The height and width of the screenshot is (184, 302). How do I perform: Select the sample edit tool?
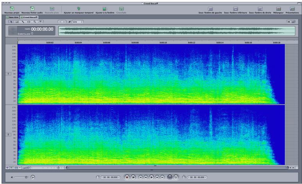point(17,22)
